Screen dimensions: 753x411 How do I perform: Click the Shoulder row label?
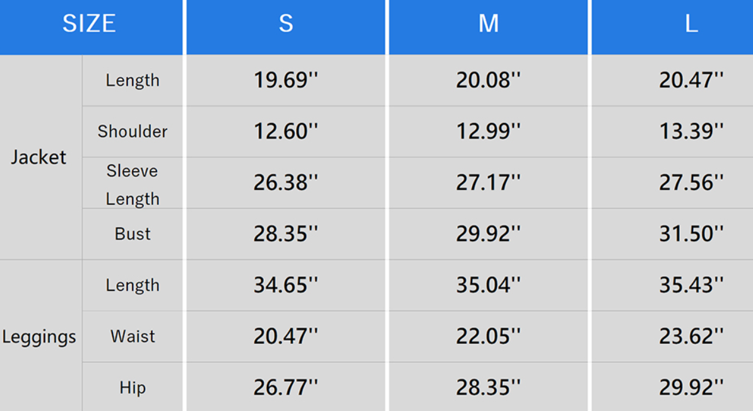(133, 131)
